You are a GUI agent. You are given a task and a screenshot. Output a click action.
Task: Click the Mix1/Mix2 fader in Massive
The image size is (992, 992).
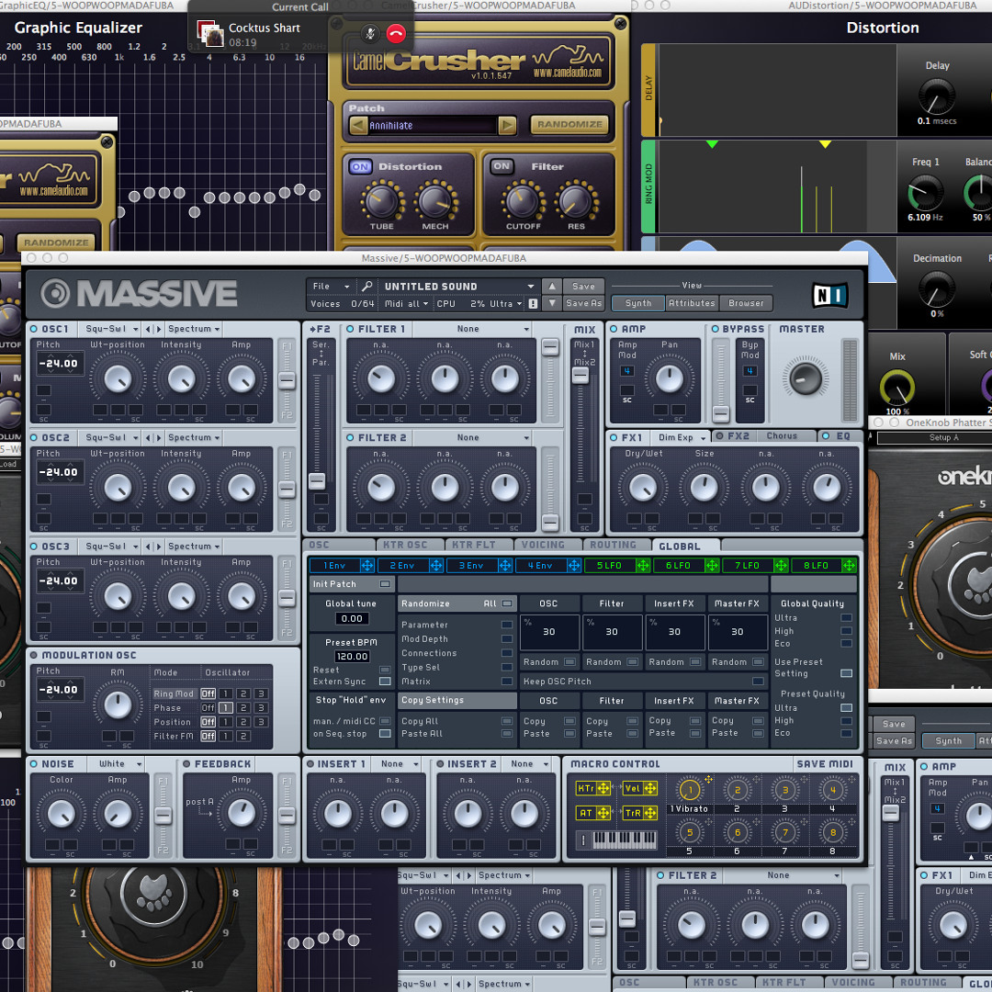(581, 375)
